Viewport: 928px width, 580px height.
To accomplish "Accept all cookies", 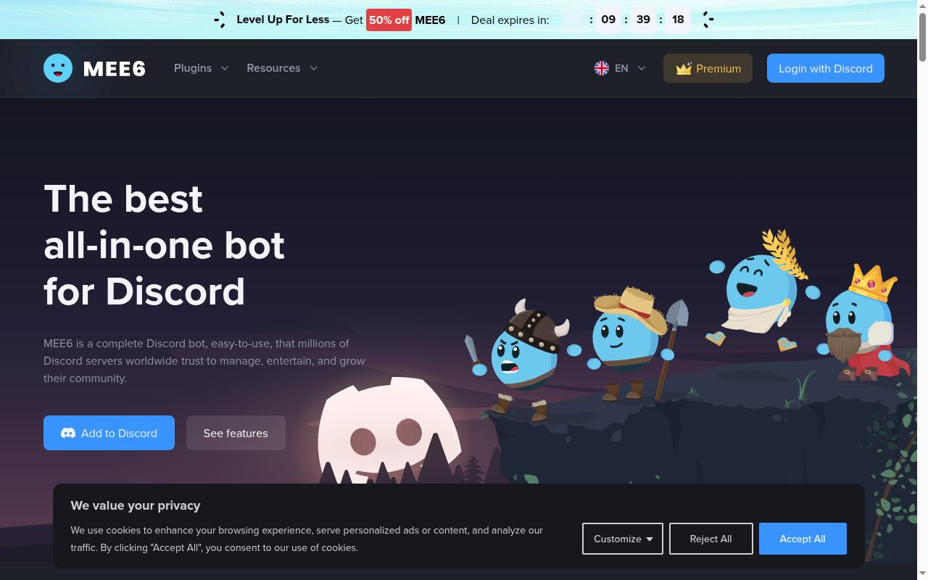I will [x=803, y=539].
